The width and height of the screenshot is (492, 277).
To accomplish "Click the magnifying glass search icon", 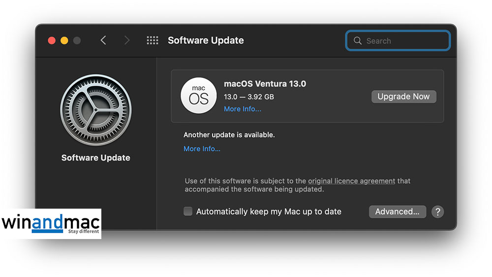I will coord(358,41).
